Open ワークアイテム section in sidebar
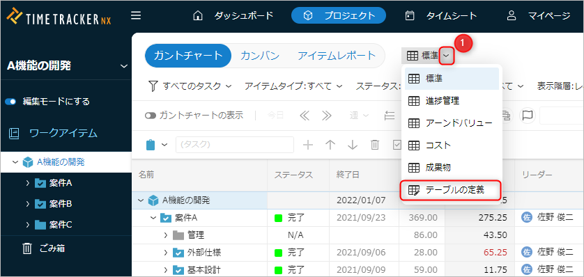 pos(52,134)
